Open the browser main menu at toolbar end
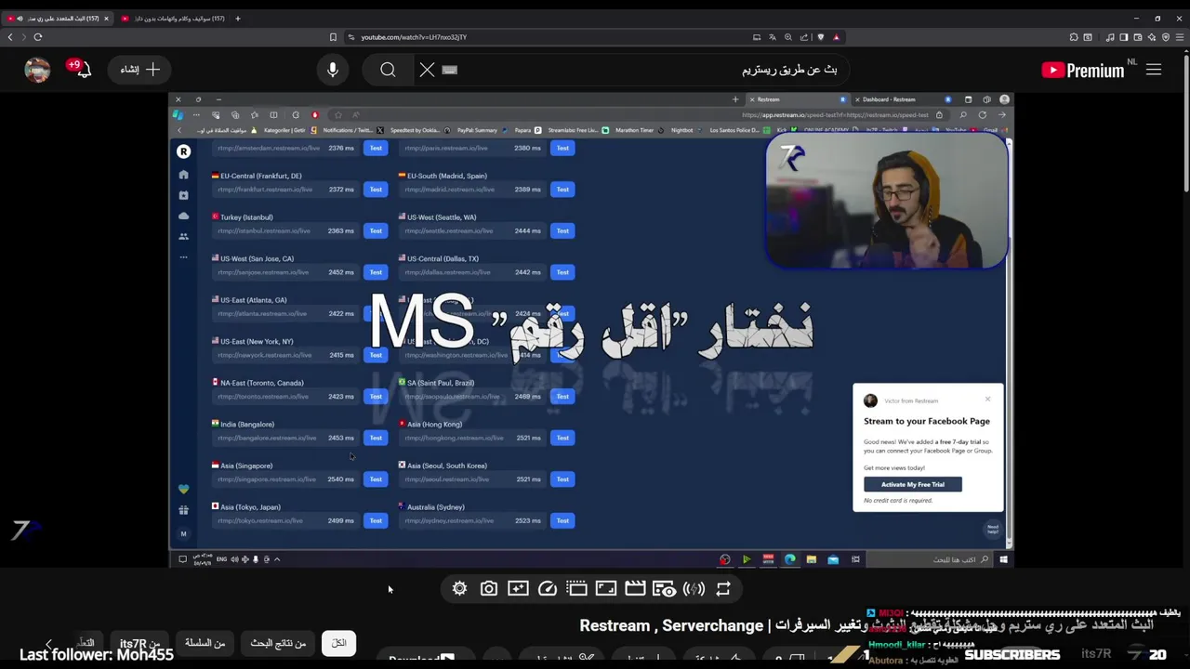 pos(1182,37)
